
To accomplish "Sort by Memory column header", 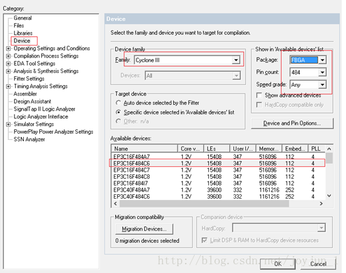I will [269, 149].
